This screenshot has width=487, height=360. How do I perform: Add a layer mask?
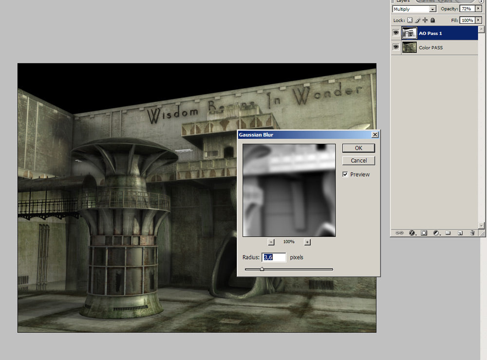coord(424,233)
